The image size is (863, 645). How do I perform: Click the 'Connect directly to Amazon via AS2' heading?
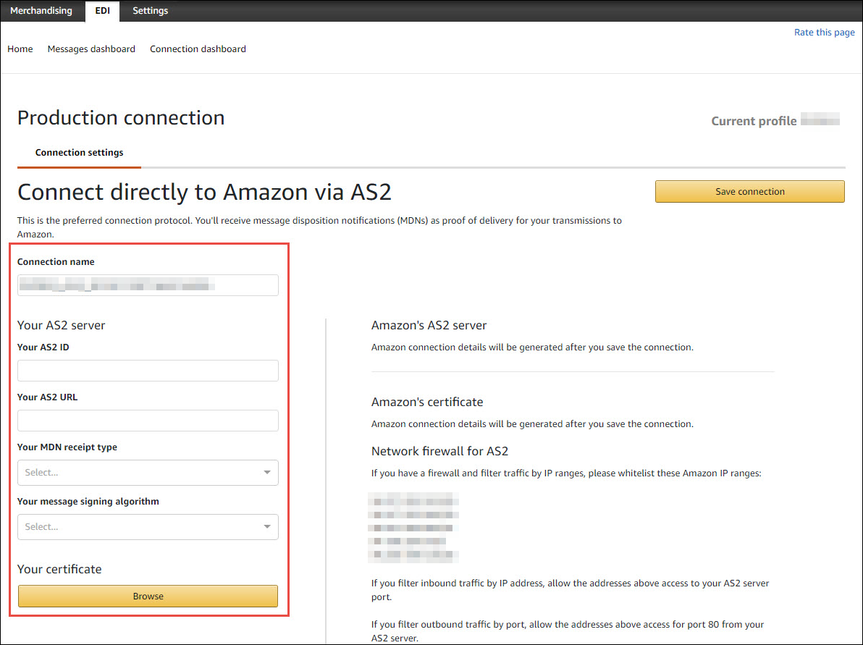tap(204, 192)
